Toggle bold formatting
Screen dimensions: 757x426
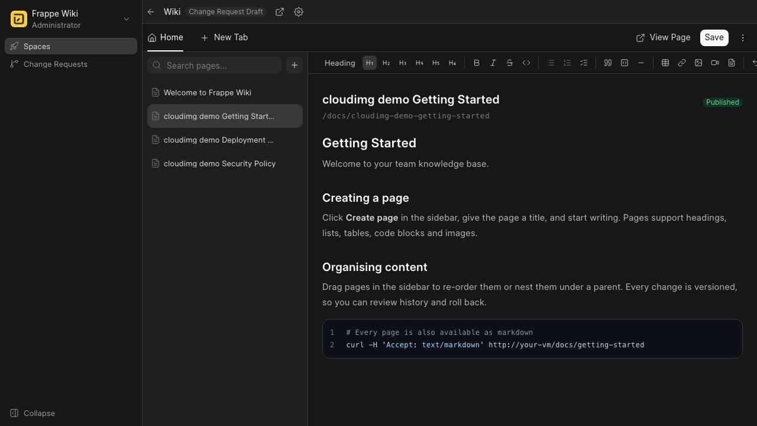tap(477, 63)
